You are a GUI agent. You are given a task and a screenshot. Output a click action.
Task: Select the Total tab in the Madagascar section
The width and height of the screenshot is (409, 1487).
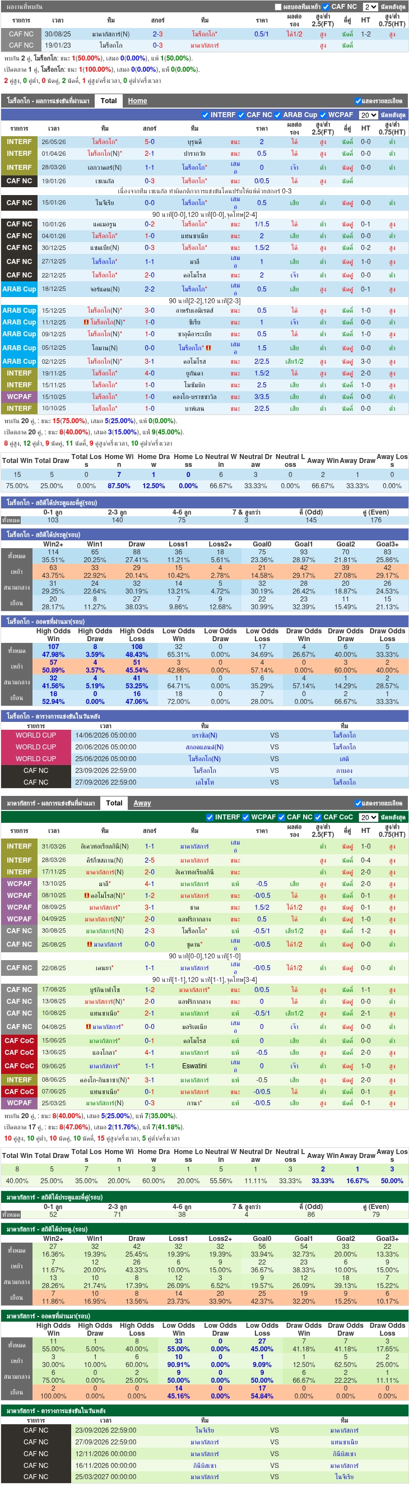[x=114, y=803]
